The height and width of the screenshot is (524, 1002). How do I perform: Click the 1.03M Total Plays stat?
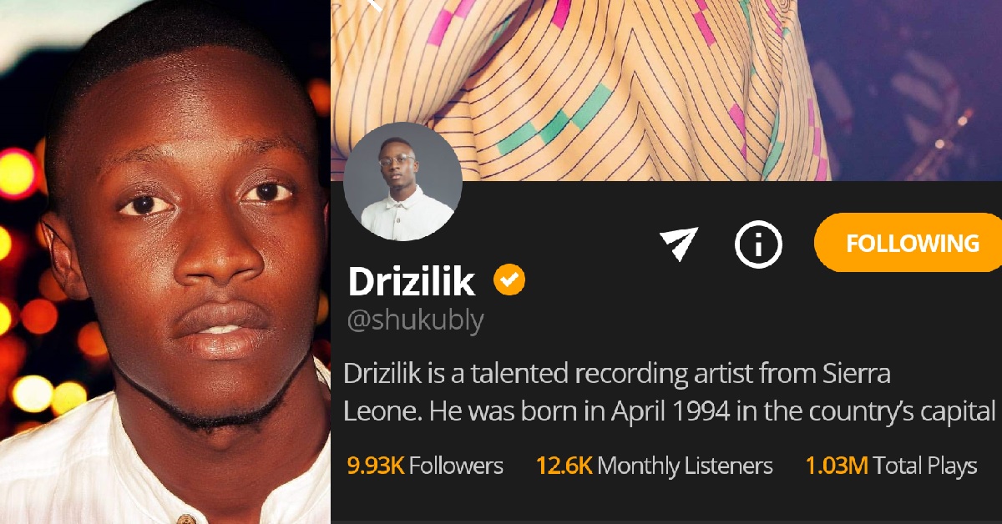click(x=891, y=466)
